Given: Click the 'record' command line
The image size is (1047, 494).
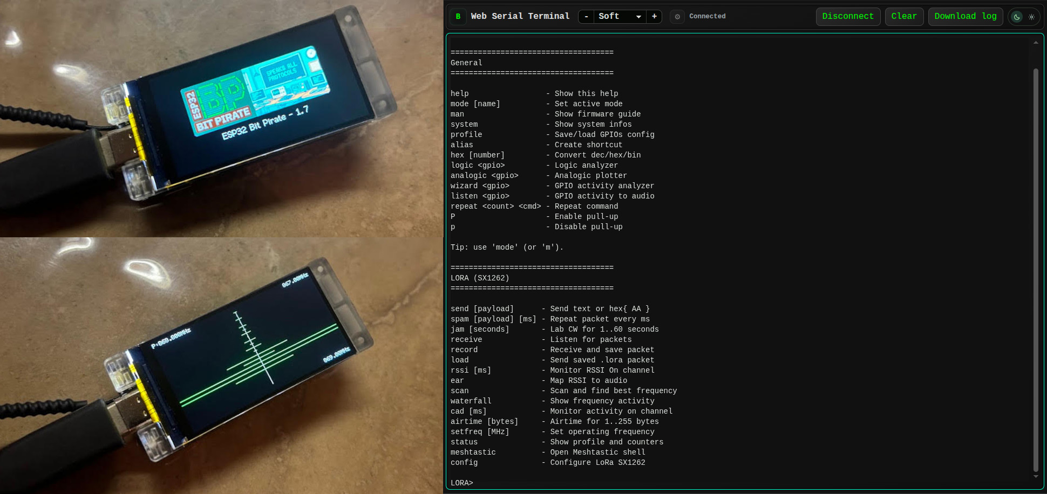Looking at the screenshot, I should click(x=553, y=350).
